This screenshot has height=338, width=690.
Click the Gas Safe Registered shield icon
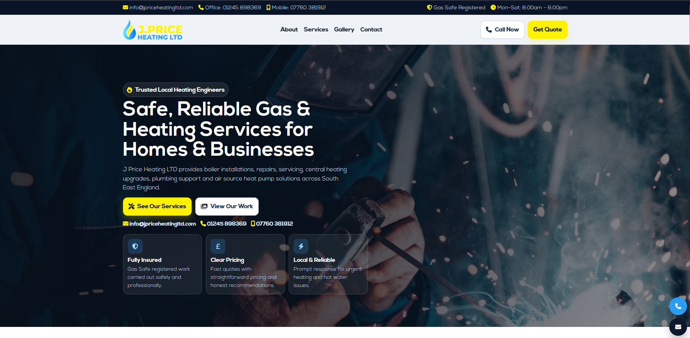[x=429, y=7]
